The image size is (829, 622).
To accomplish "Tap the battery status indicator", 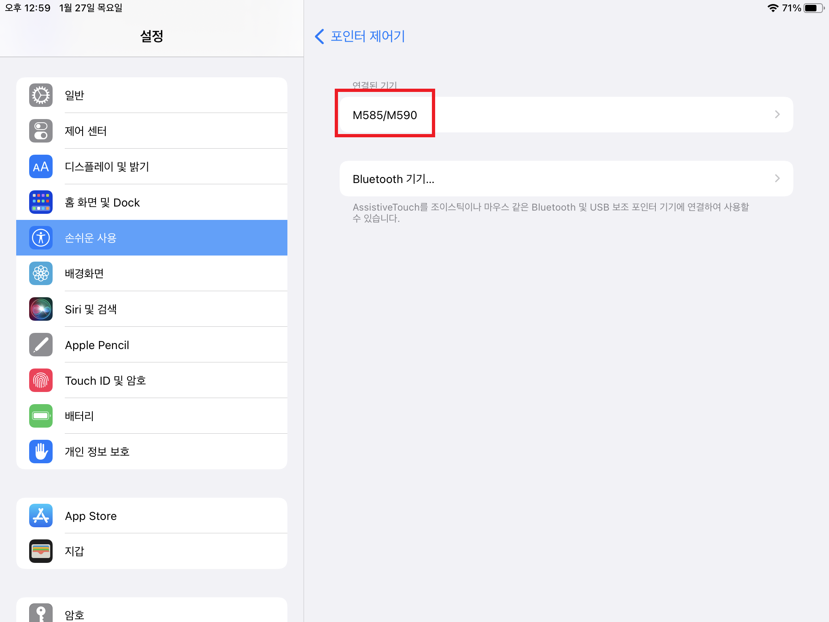I will [813, 8].
